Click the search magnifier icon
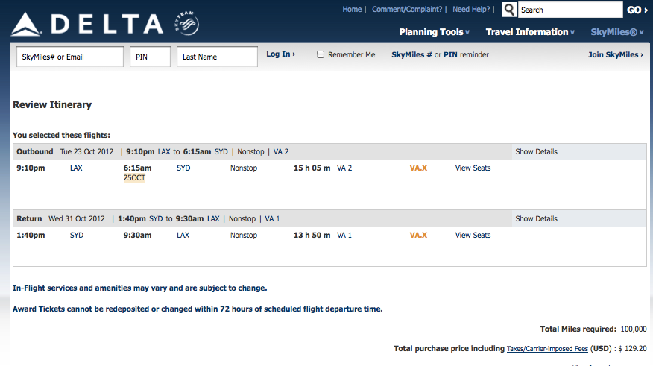This screenshot has width=653, height=366. (x=509, y=10)
